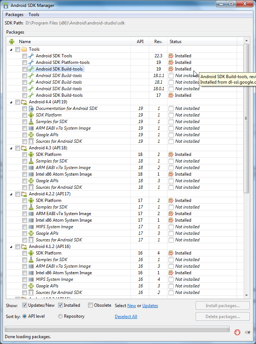Select API 17 ARM EABI v7a System Image row
This screenshot has width=256, height=344.
[x=125, y=214]
